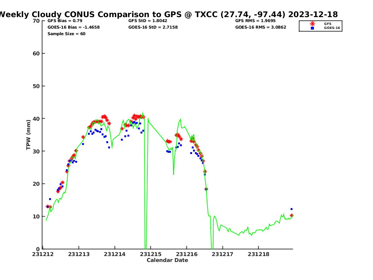The height and width of the screenshot is (280, 373).
Task: Click the x-axis date label 231216
Action: click(186, 254)
